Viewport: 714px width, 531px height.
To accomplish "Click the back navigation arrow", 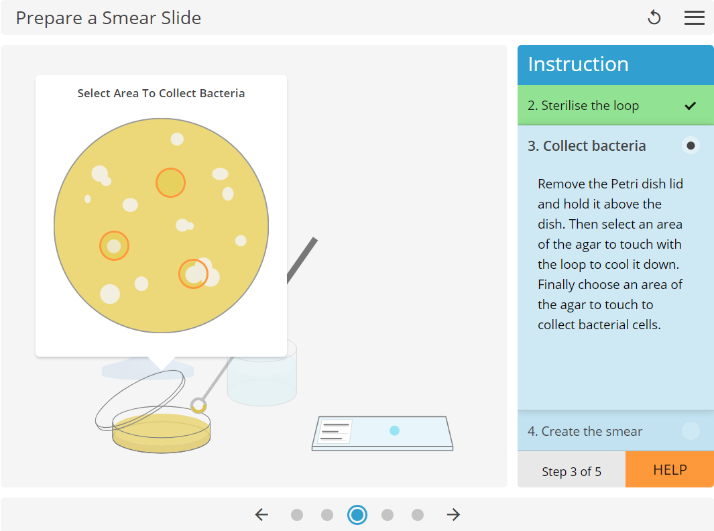I will [x=261, y=514].
